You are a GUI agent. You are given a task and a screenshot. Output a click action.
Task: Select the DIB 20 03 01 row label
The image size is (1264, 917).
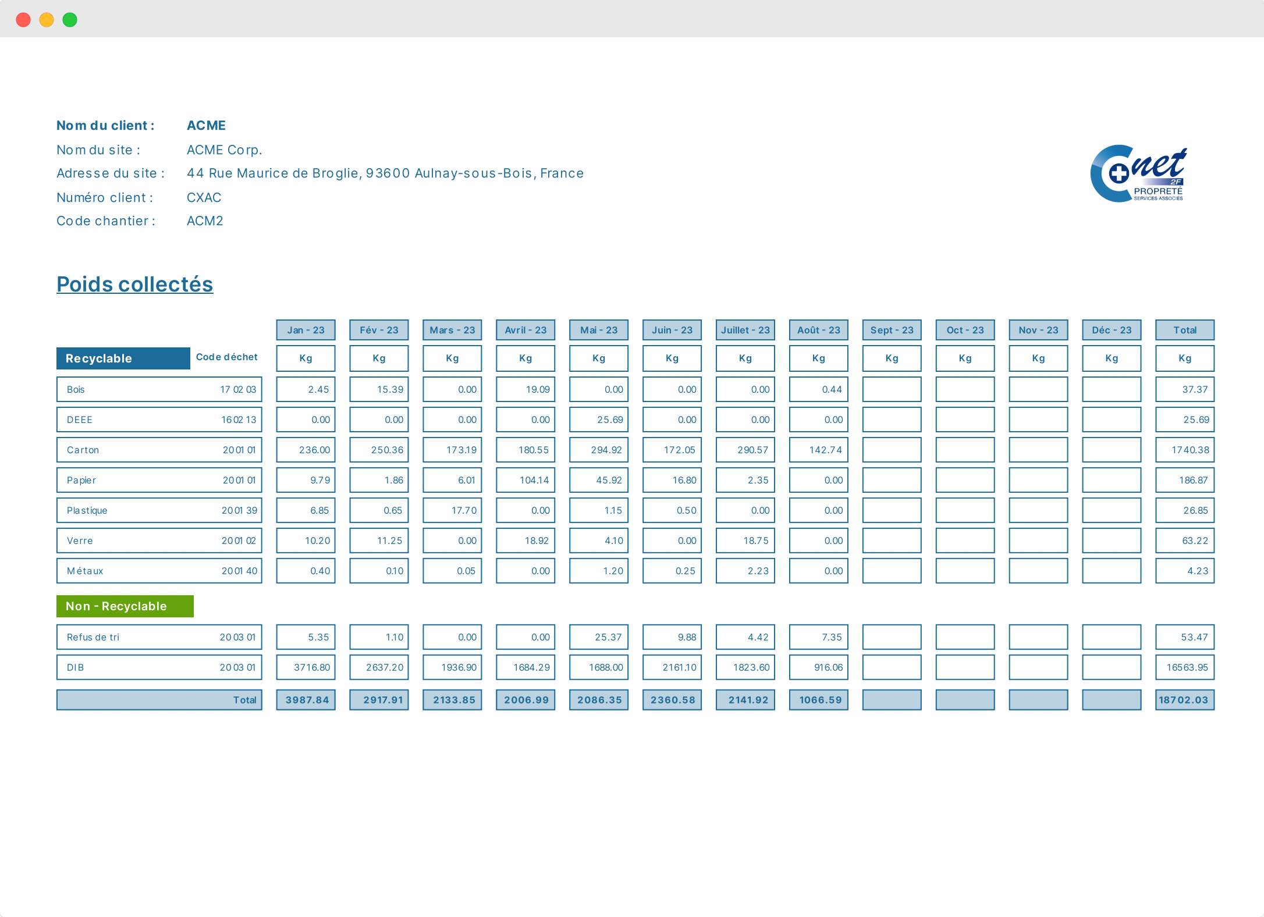[x=159, y=667]
